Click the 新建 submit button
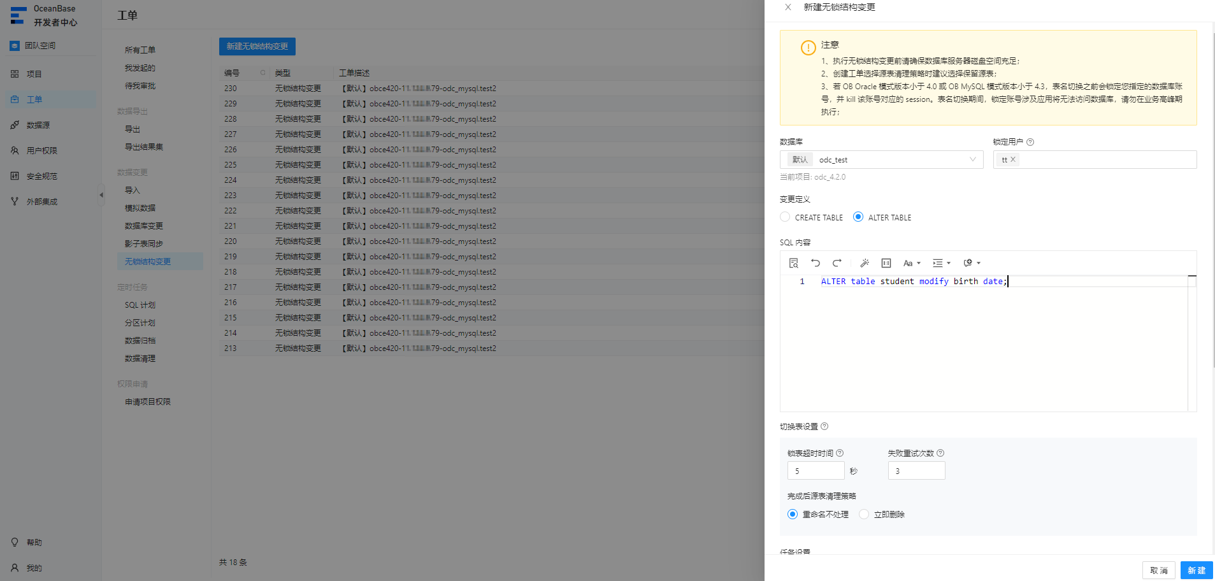 [x=1196, y=570]
